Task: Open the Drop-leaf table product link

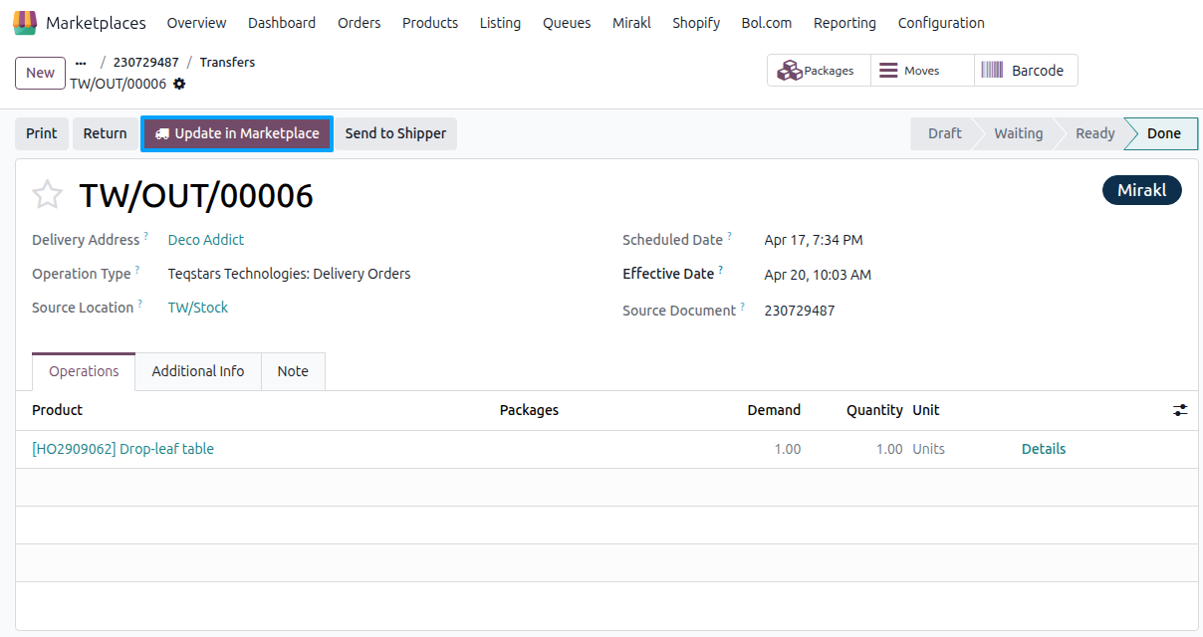Action: pos(122,449)
